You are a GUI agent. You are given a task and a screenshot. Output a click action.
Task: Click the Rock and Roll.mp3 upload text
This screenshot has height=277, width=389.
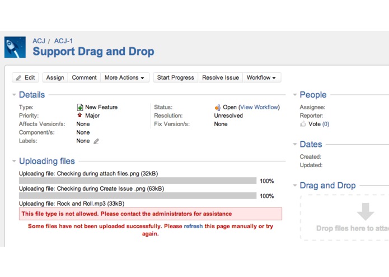pos(72,204)
